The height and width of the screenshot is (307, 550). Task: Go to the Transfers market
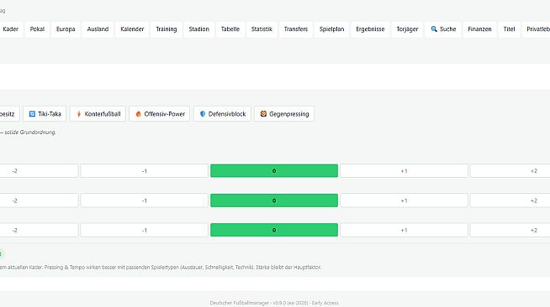pyautogui.click(x=296, y=29)
